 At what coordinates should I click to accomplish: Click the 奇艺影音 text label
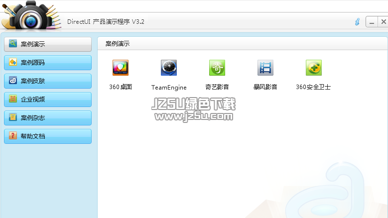click(x=217, y=87)
